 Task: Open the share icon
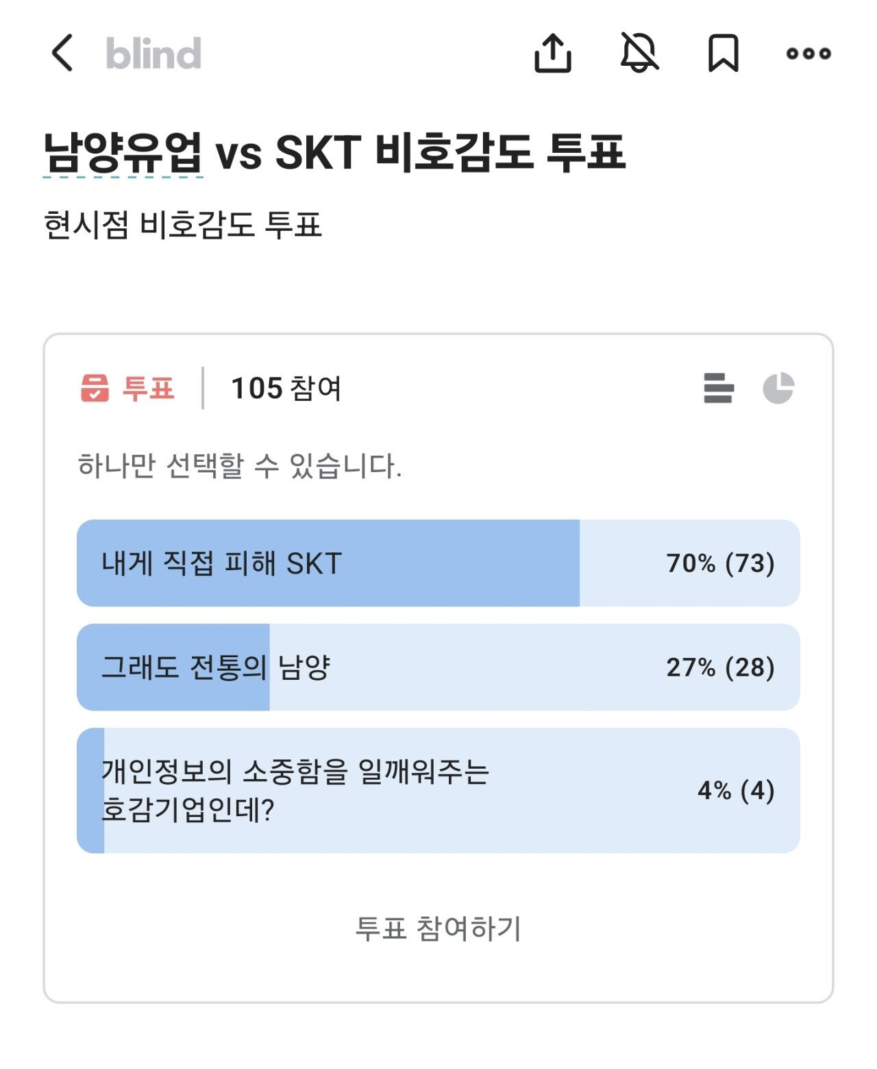(x=552, y=53)
